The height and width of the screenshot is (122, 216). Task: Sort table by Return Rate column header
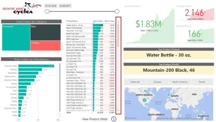pyautogui.click(x=109, y=21)
